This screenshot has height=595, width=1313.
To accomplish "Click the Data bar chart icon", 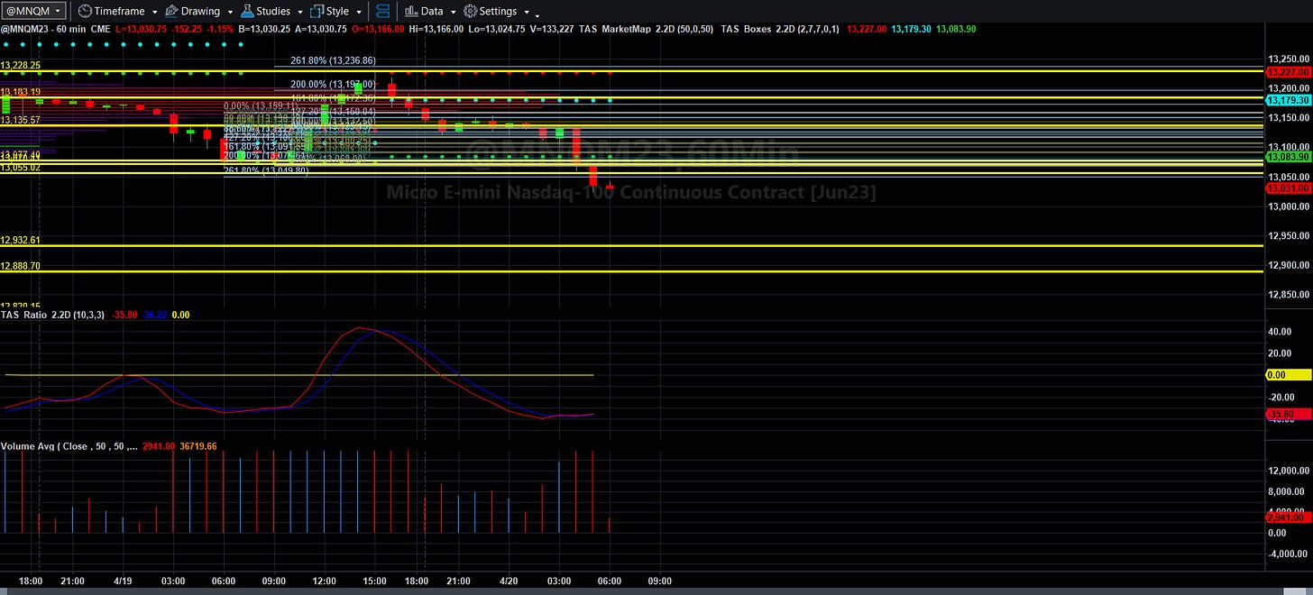I will [410, 12].
